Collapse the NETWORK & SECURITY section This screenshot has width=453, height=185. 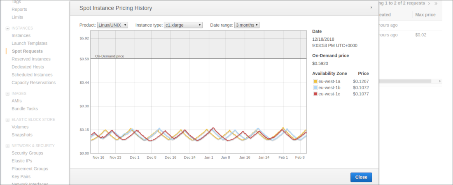7,146
